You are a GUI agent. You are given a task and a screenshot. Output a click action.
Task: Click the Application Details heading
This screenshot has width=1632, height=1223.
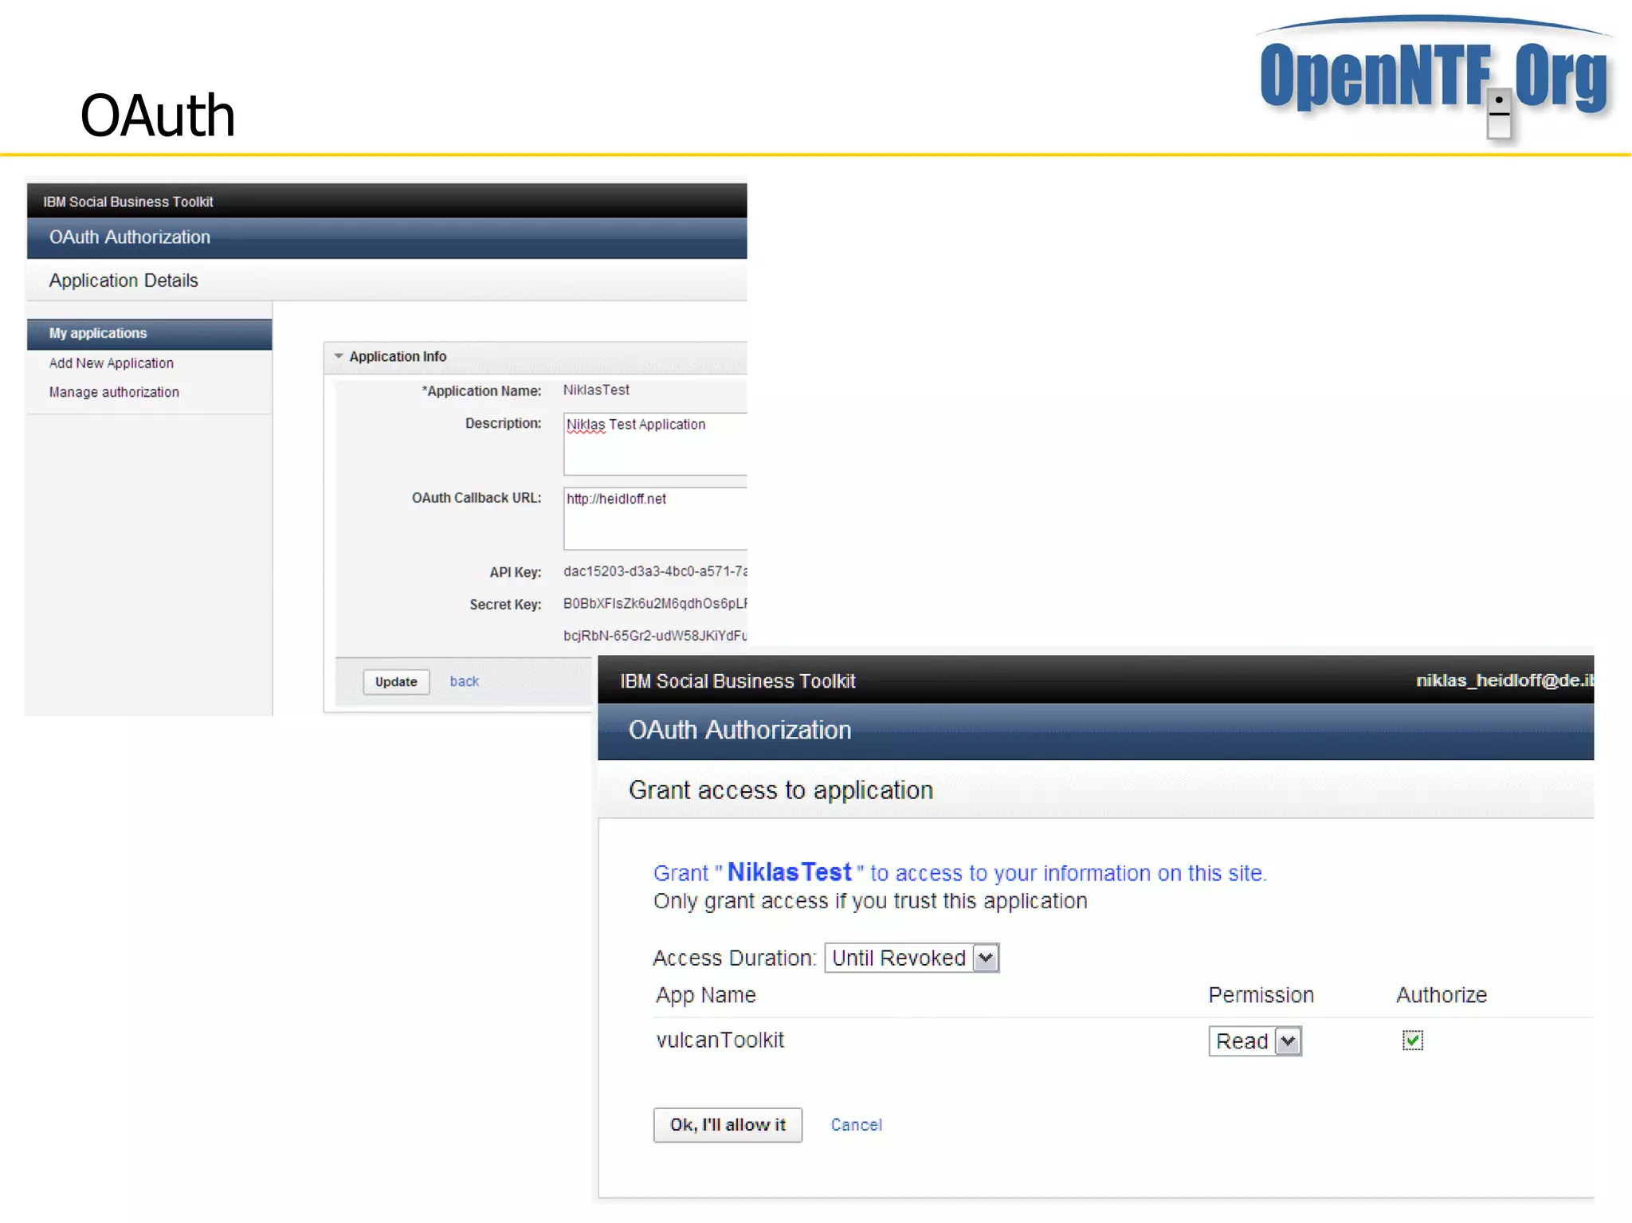point(124,280)
